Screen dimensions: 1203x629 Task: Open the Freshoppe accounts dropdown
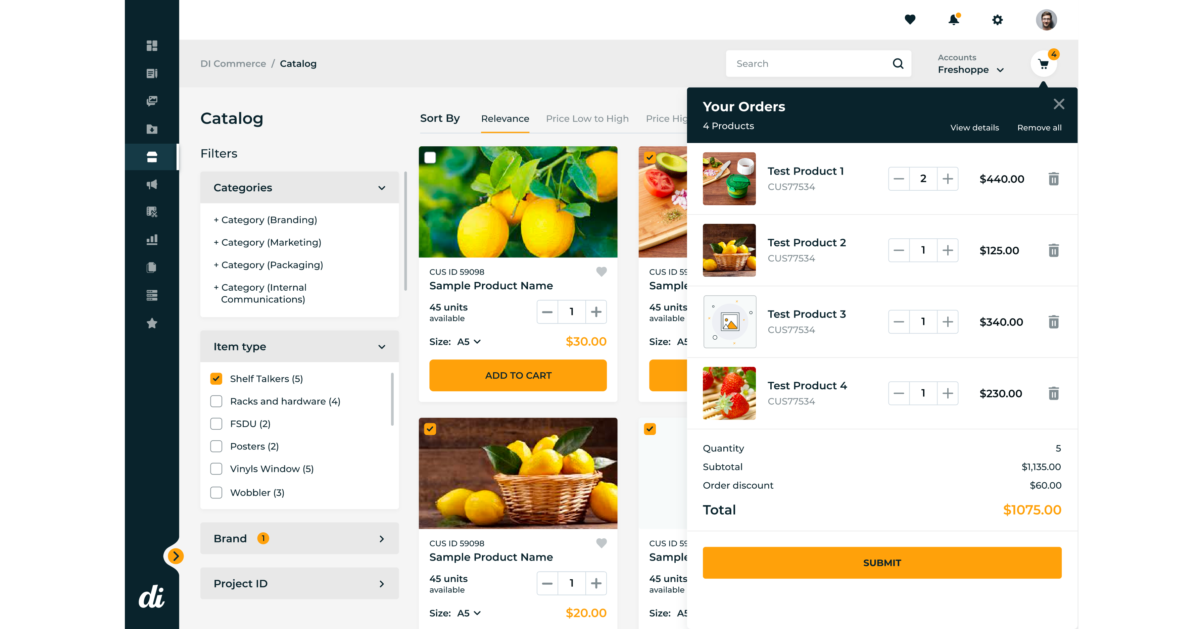point(970,69)
